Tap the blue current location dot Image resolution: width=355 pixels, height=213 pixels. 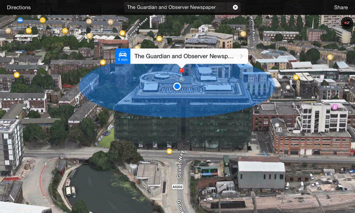[x=177, y=86]
